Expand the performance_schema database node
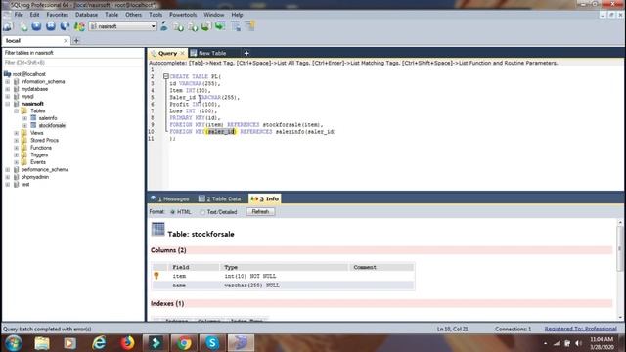Image resolution: width=626 pixels, height=352 pixels. pos(8,169)
